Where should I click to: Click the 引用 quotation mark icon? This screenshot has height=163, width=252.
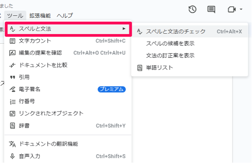click(x=13, y=77)
